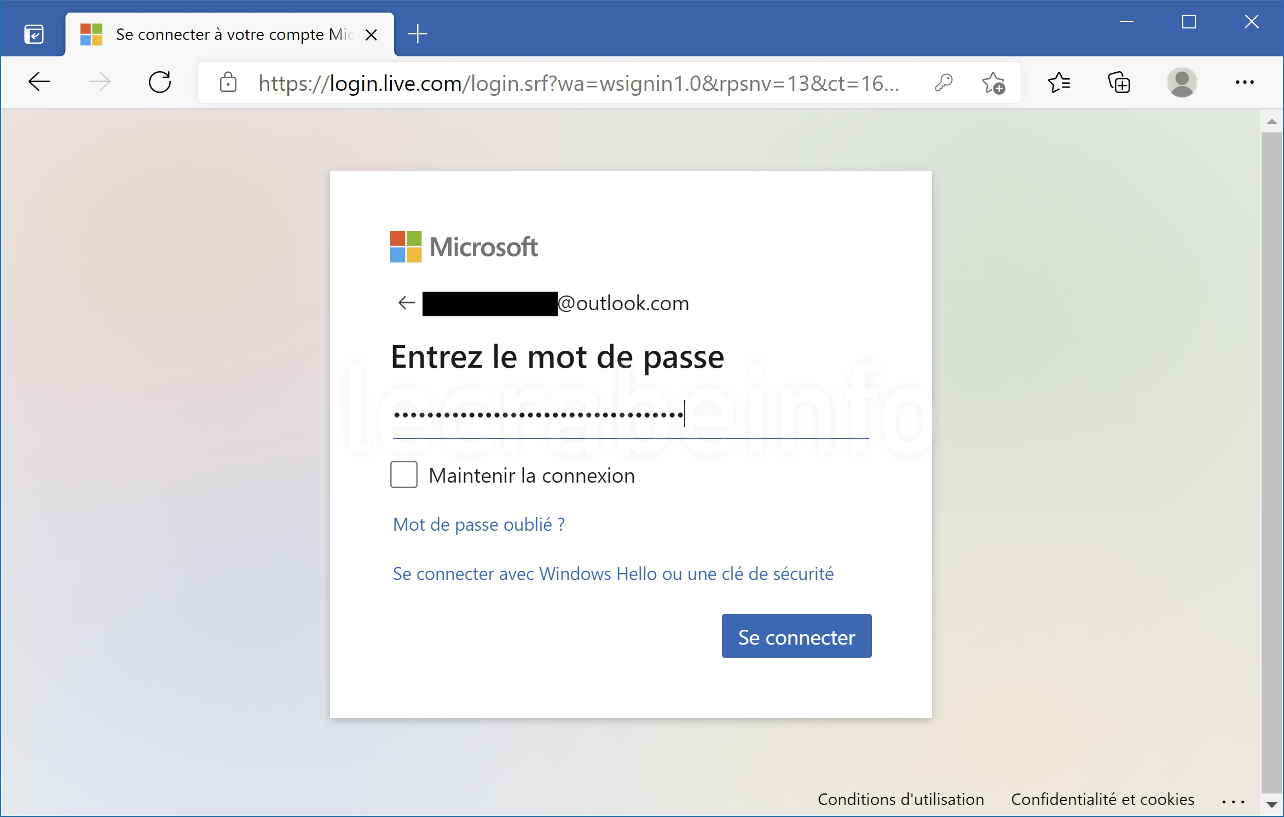Open a new tab
Screen dimensions: 1284x817
click(x=418, y=34)
